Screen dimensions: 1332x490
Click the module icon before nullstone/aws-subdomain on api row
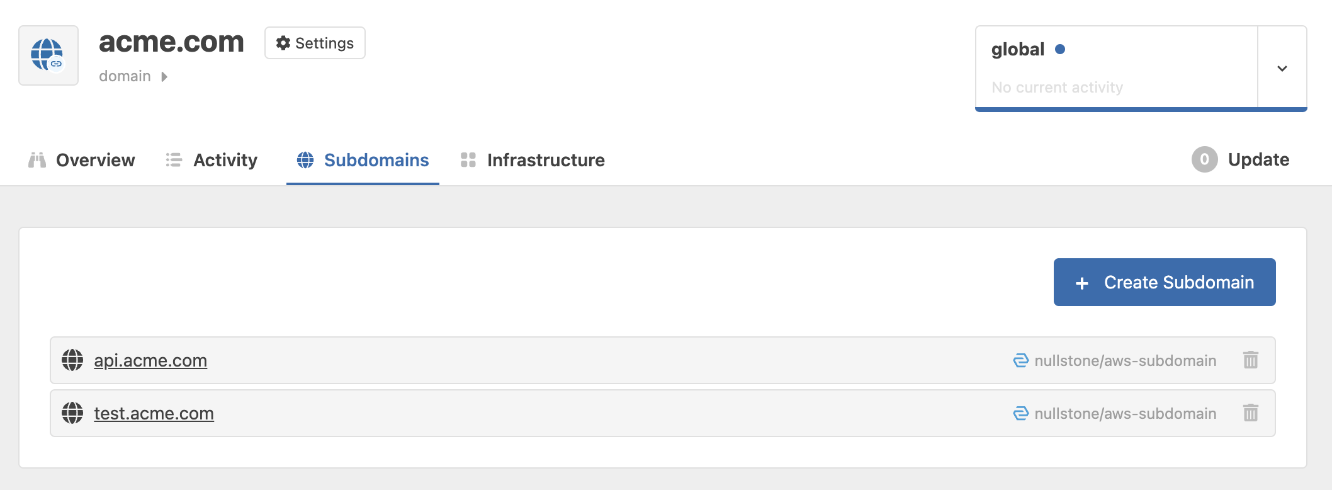click(1021, 360)
